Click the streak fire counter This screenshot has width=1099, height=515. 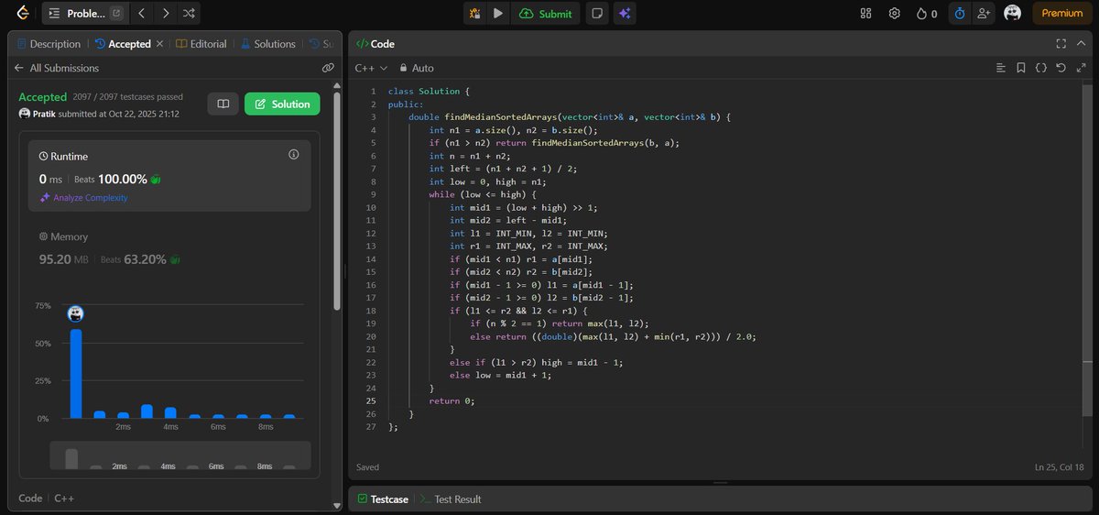click(927, 13)
